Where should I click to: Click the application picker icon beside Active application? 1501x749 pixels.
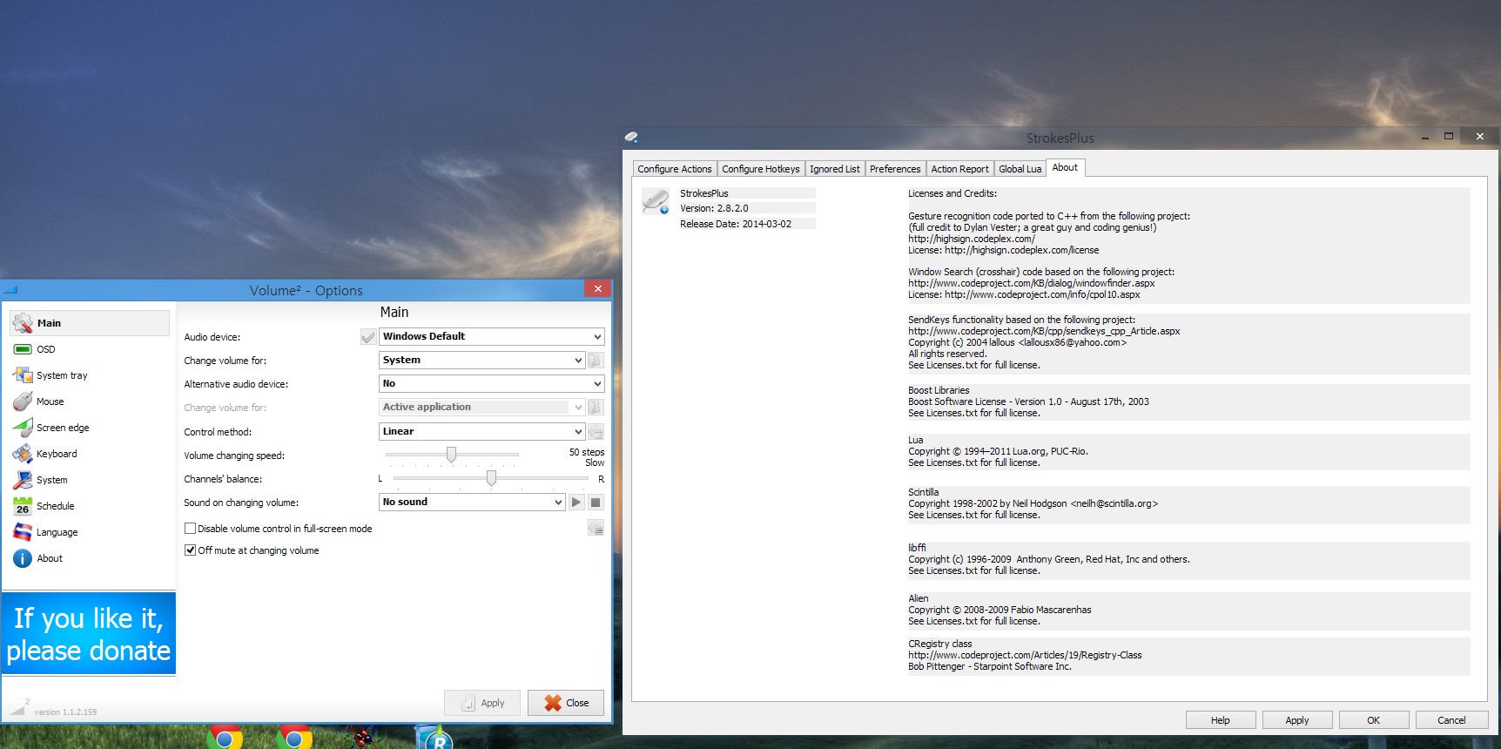point(596,407)
